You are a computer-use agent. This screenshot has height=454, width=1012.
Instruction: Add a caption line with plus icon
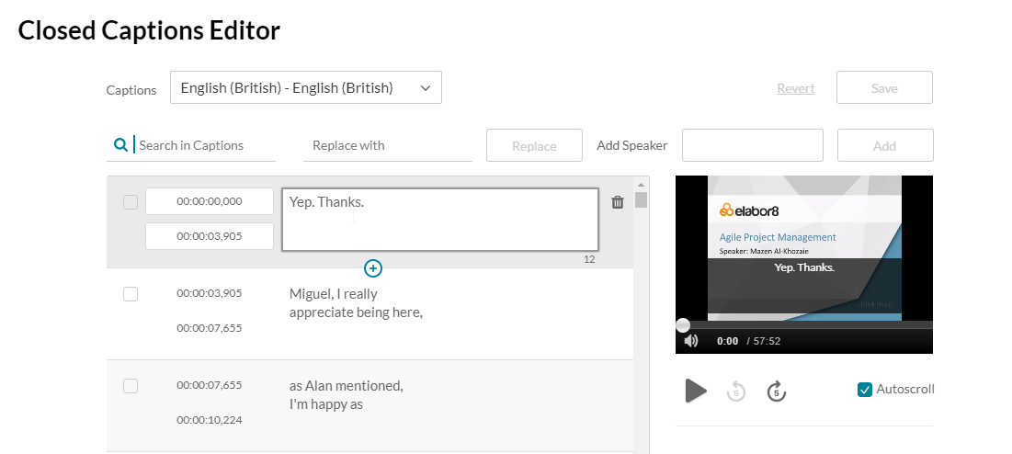[x=373, y=268]
